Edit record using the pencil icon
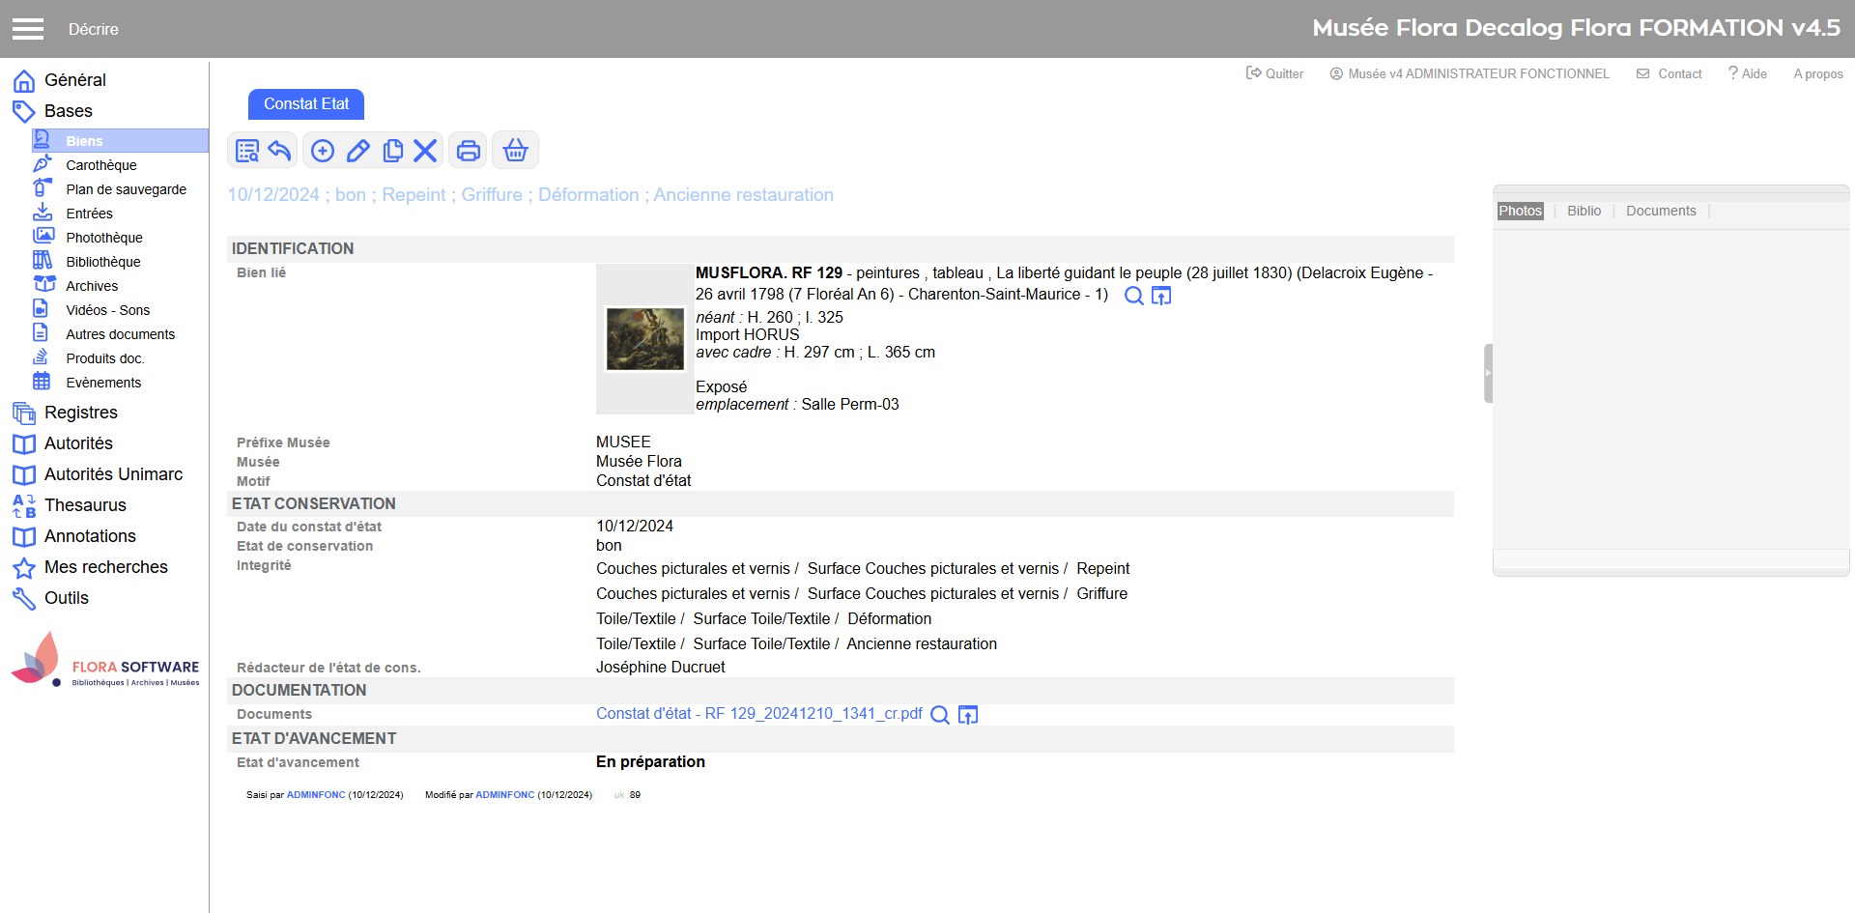Screen dimensions: 1855x913 point(357,151)
